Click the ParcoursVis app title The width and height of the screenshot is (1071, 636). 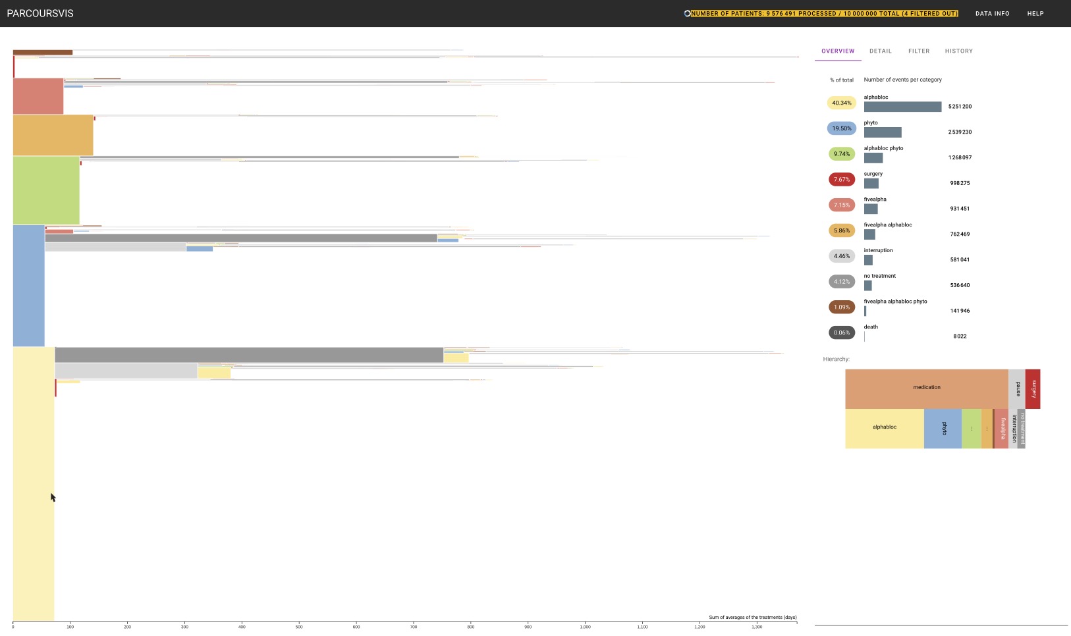click(x=40, y=13)
